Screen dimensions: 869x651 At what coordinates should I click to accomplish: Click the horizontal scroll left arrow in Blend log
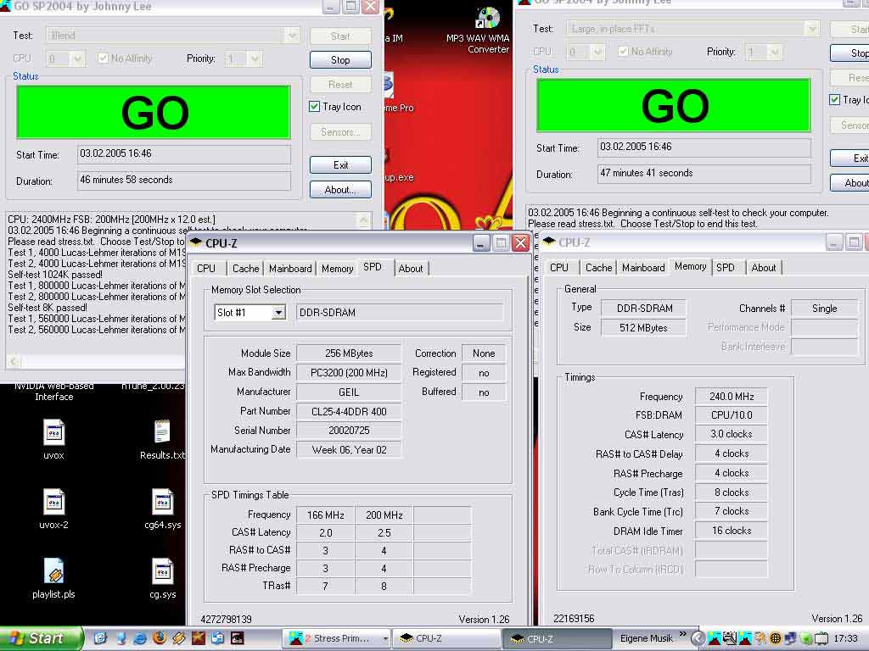click(x=14, y=362)
